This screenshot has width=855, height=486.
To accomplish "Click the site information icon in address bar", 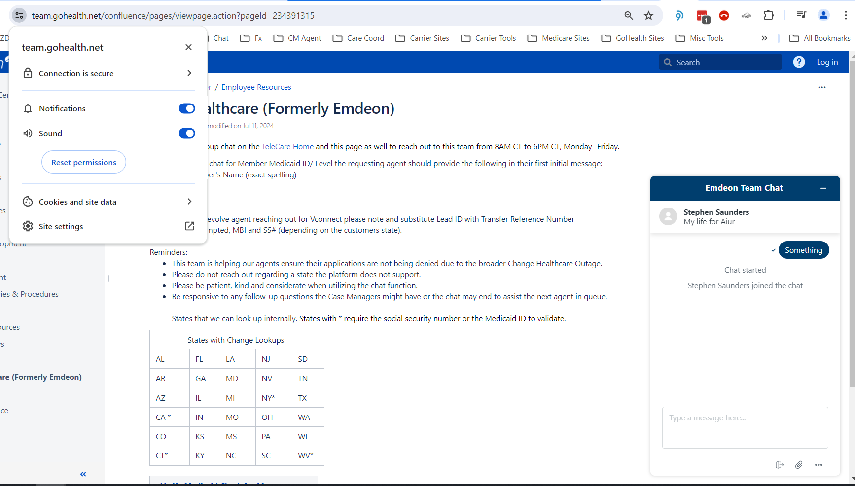I will pyautogui.click(x=19, y=15).
